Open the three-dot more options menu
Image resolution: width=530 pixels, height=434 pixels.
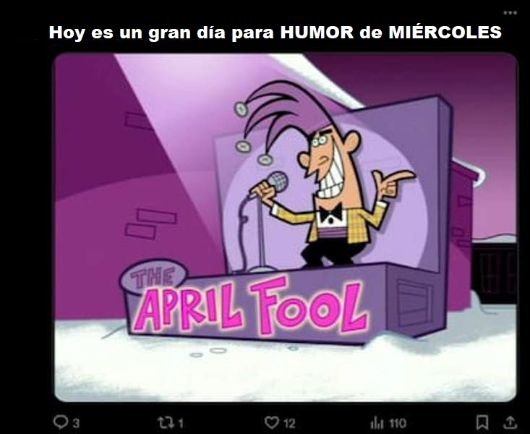point(510,13)
